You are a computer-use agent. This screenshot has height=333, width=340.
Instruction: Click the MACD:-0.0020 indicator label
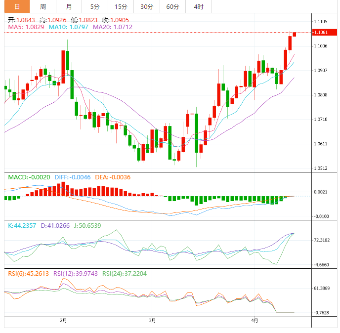29,177
